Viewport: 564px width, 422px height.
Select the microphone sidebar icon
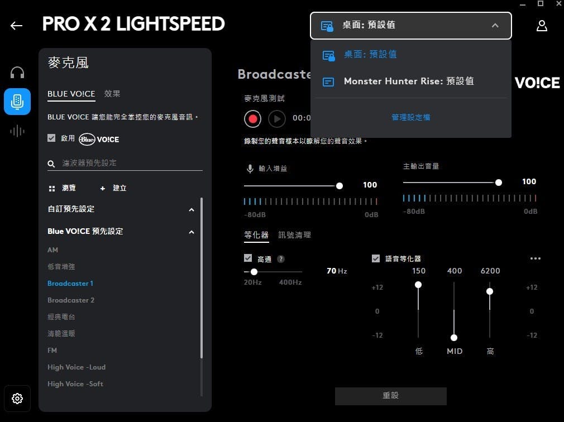[x=17, y=101]
